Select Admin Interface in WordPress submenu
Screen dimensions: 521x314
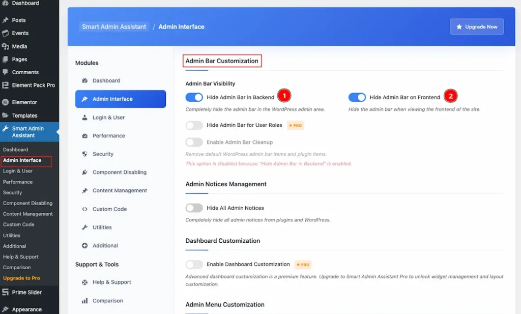pos(22,160)
